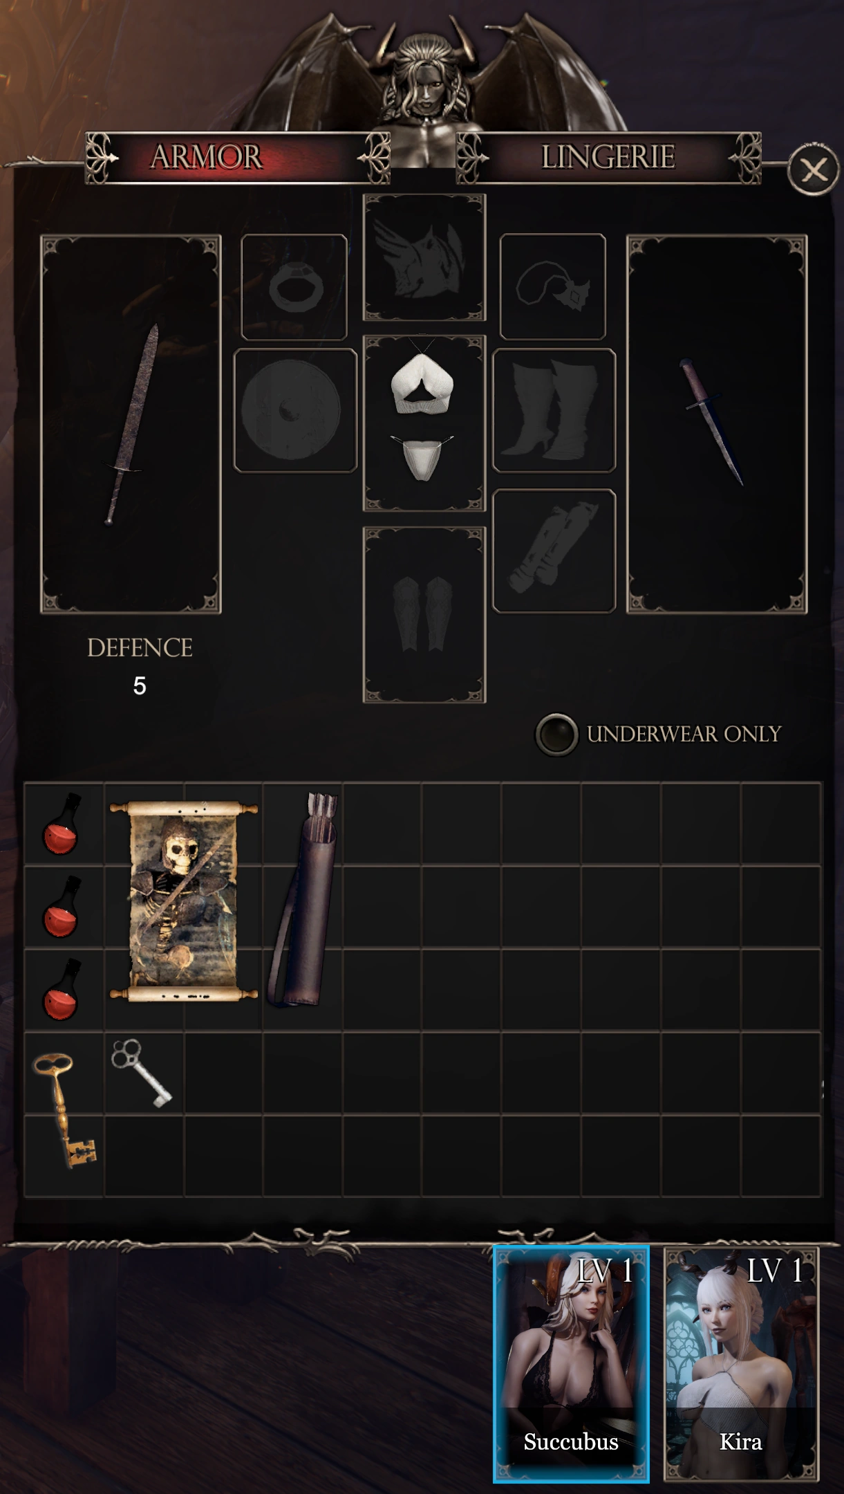Select the white underwear body slot
The image size is (844, 1494).
424,423
